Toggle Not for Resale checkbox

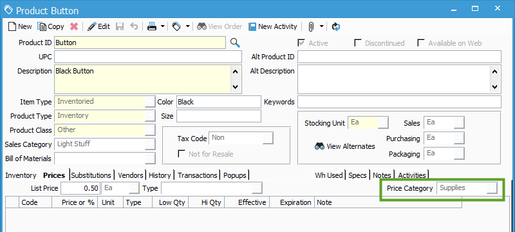(x=182, y=154)
